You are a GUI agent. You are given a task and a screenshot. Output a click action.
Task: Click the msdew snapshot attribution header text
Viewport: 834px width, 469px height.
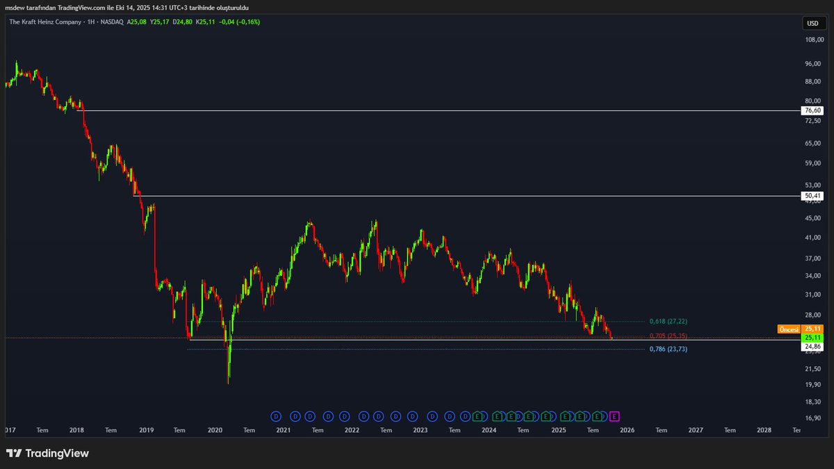tap(126, 8)
